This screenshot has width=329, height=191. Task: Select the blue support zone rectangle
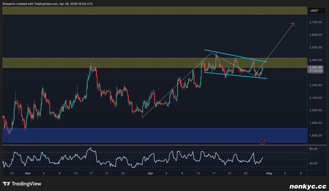click(x=137, y=135)
